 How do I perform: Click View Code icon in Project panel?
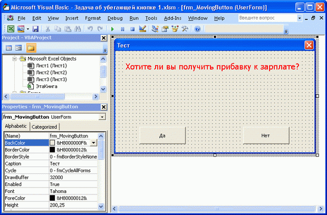8,48
